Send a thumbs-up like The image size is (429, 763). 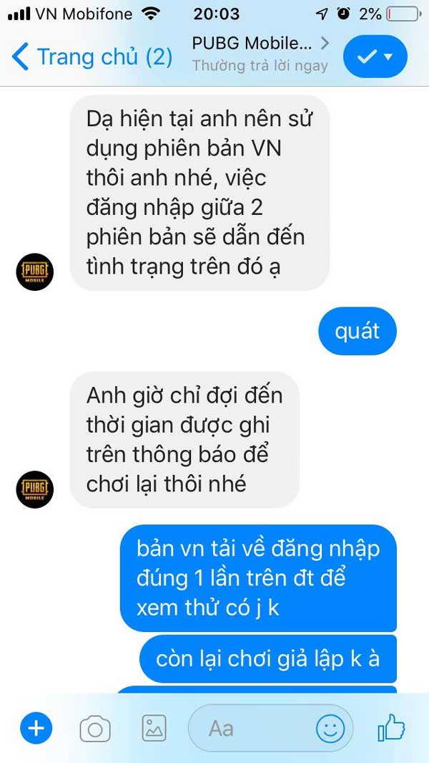pyautogui.click(x=392, y=728)
